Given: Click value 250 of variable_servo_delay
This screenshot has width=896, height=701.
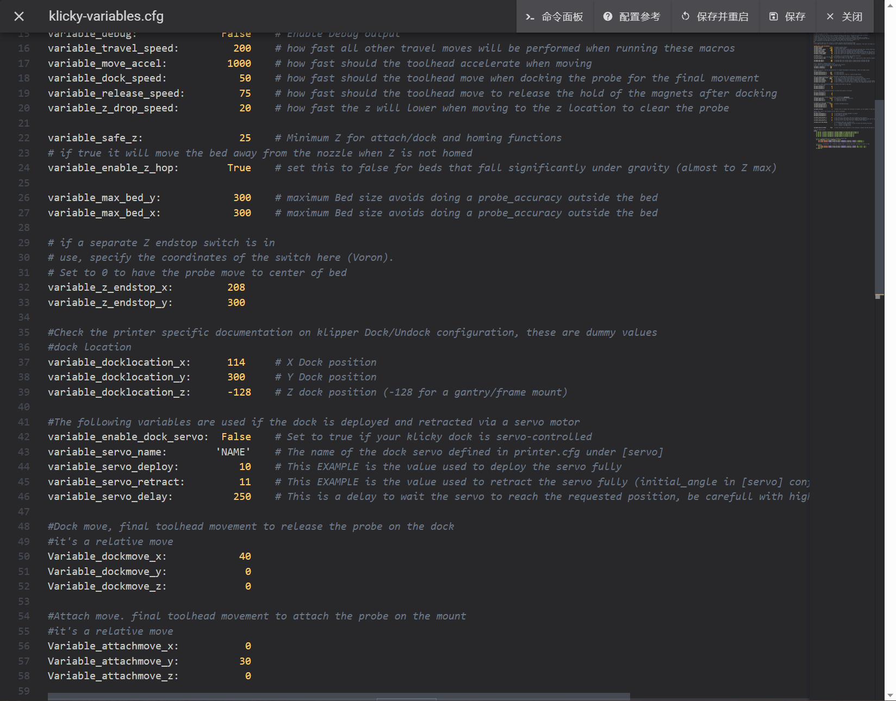Looking at the screenshot, I should click(242, 497).
